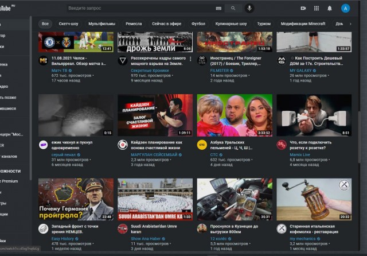Open the Easy History channel link

coord(63,238)
